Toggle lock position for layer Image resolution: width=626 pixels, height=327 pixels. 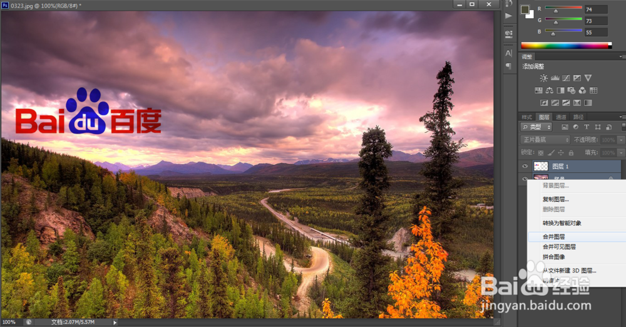click(561, 153)
